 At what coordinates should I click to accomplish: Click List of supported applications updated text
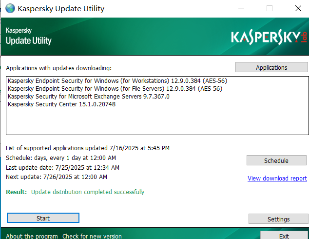pos(88,148)
